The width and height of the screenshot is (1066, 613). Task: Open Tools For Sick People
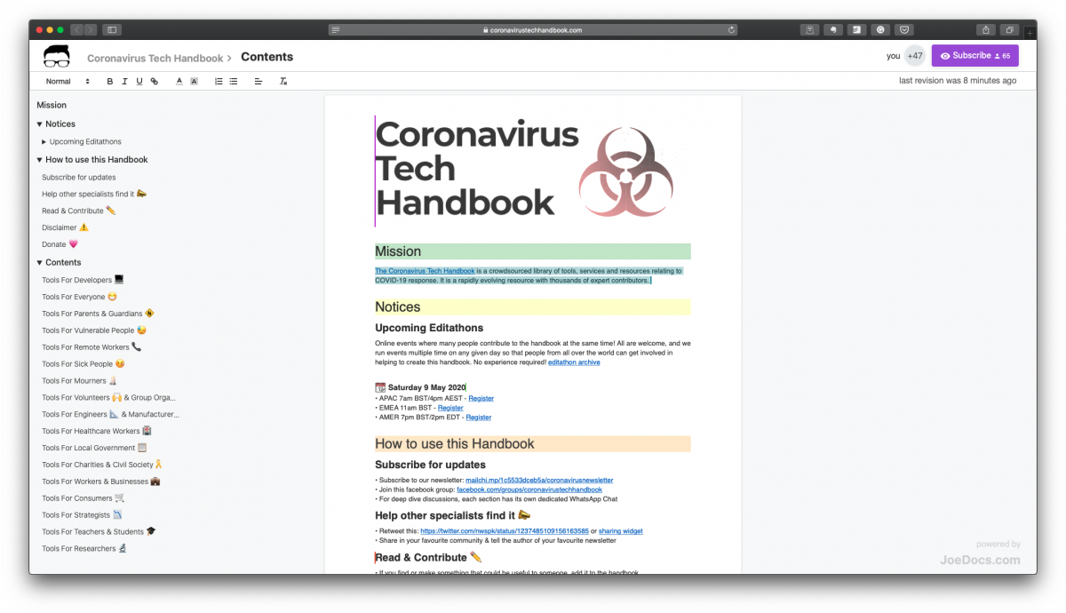pos(84,364)
